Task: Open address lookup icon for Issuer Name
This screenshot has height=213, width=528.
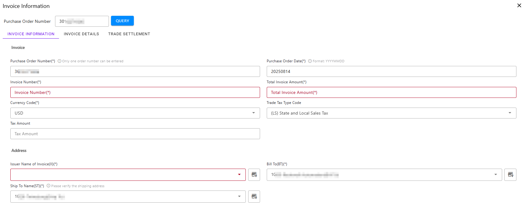Action: [254, 175]
